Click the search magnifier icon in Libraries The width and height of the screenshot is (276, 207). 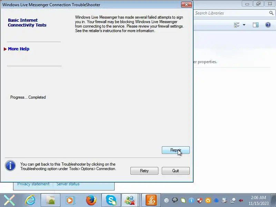[x=271, y=13]
